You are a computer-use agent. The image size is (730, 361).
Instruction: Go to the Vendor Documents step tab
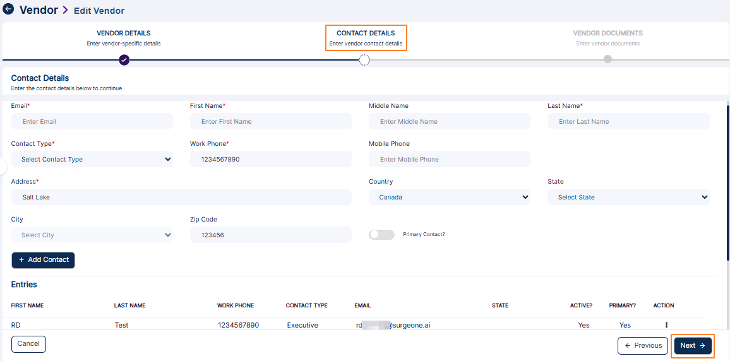coord(607,38)
